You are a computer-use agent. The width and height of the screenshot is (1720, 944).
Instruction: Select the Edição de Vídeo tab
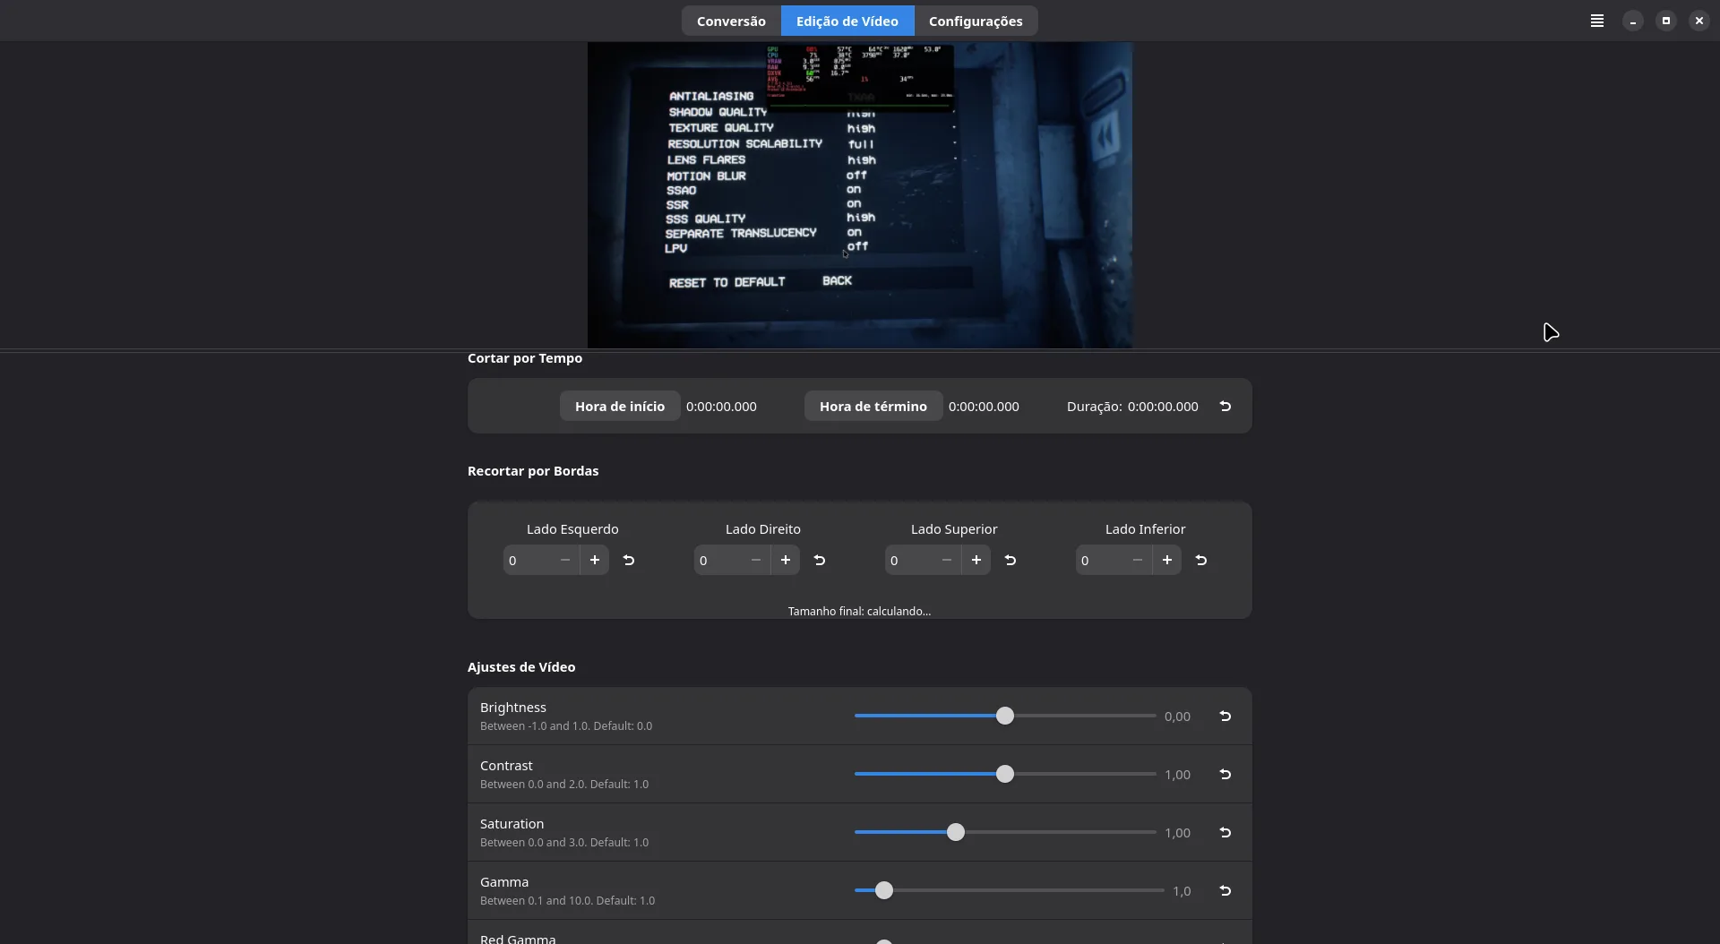pyautogui.click(x=847, y=21)
